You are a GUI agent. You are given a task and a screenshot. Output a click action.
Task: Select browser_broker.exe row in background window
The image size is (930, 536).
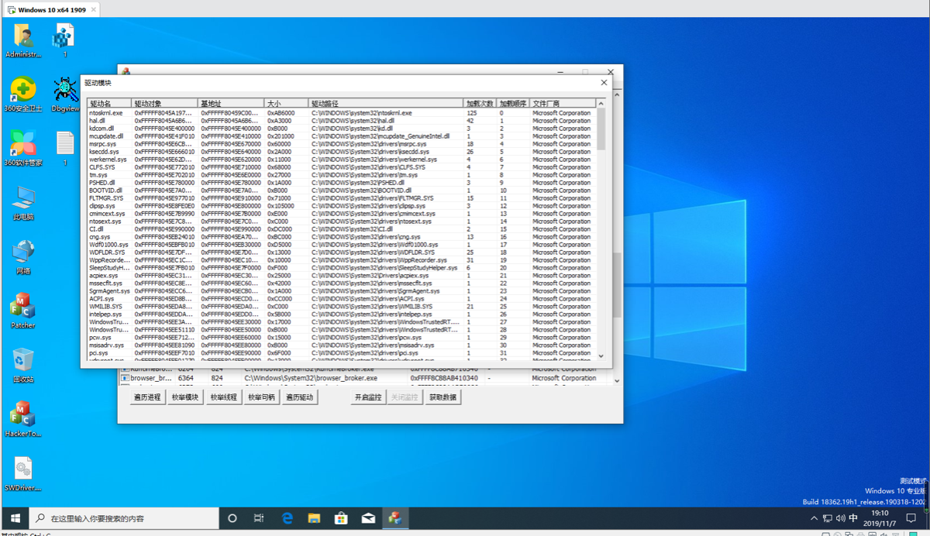pos(364,379)
